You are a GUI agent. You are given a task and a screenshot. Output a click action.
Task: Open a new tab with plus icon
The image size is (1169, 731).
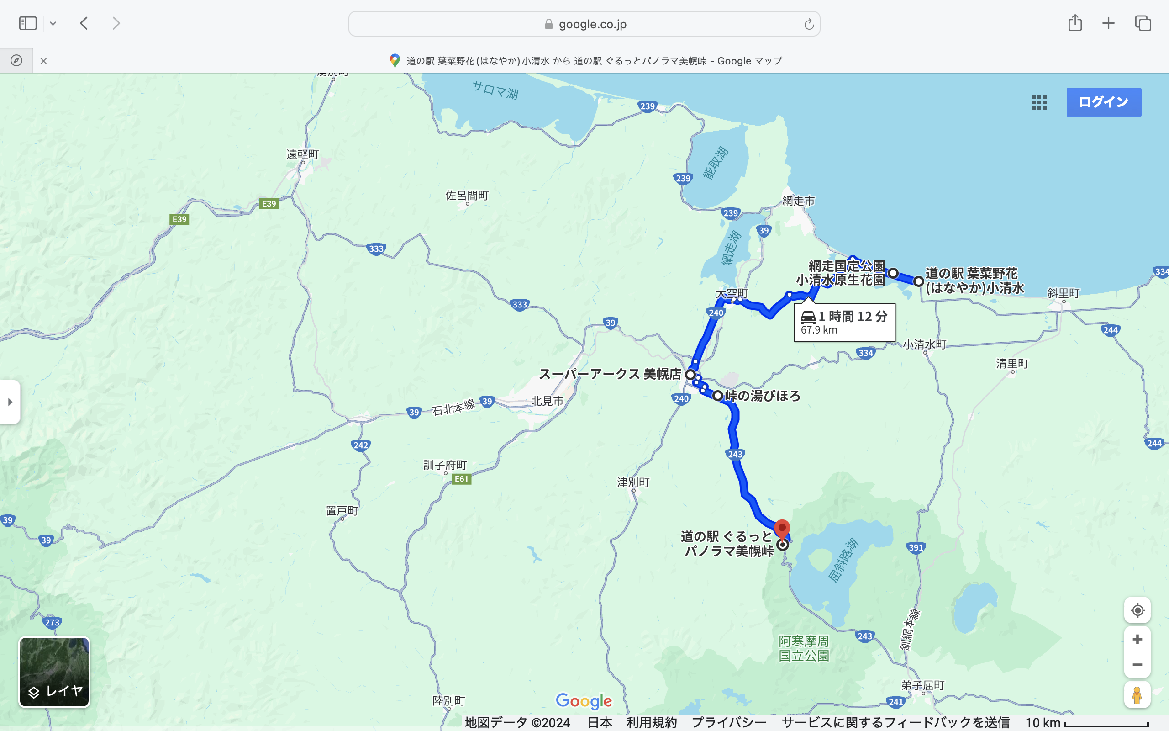[1109, 23]
